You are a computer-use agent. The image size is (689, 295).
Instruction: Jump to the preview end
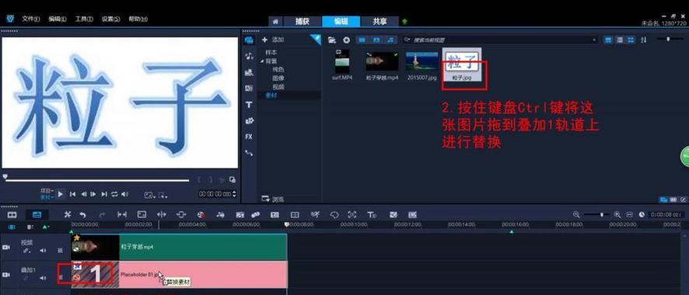pyautogui.click(x=104, y=194)
